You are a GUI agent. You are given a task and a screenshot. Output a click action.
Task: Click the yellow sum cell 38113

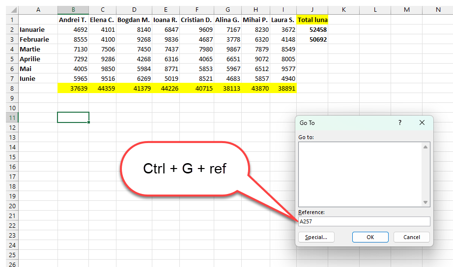pyautogui.click(x=227, y=88)
